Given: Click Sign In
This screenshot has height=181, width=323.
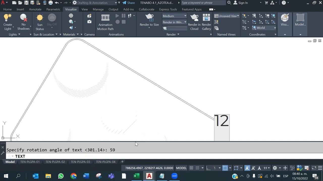Looking at the screenshot, I should point(240,3).
